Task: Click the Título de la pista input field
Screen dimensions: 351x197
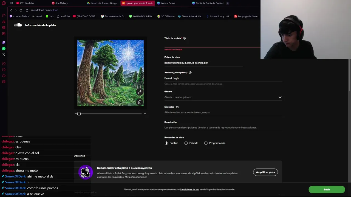Action: click(x=213, y=44)
